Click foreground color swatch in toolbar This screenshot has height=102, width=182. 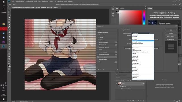pyautogui.click(x=9, y=66)
